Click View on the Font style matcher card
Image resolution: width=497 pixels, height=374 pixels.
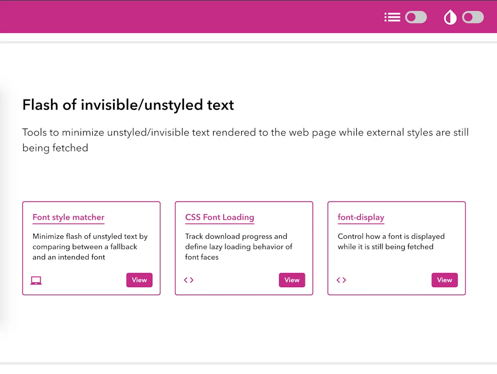point(139,280)
